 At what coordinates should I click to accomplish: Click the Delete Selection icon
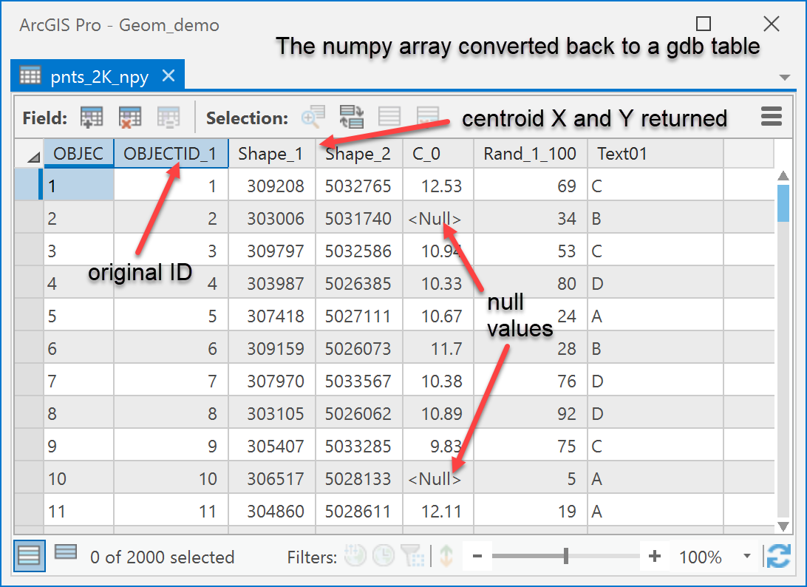pos(428,117)
